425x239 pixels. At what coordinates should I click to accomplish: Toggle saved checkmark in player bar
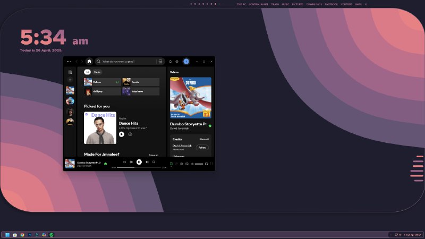(105, 164)
